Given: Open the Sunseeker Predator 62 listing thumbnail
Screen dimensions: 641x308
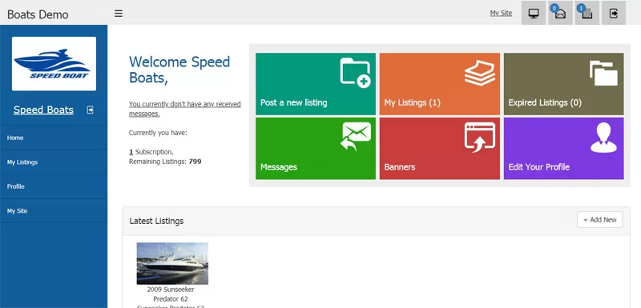Looking at the screenshot, I should pos(172,263).
